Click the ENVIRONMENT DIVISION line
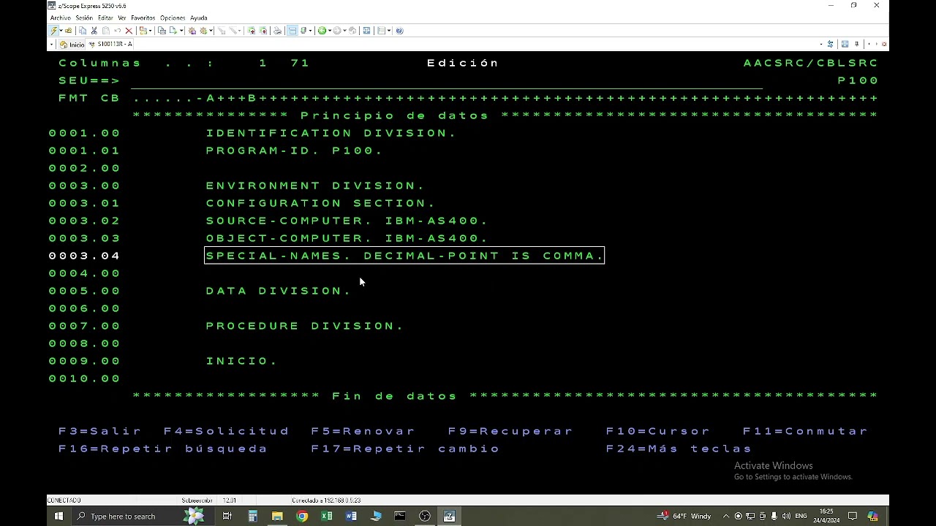The width and height of the screenshot is (936, 526). tap(316, 186)
